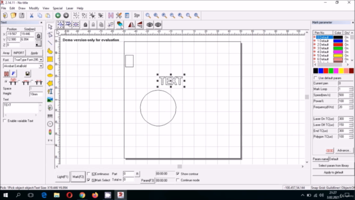Image resolution: width=355 pixels, height=200 pixels.
Task: Open the system parameters wrench icon
Action: 119,16
